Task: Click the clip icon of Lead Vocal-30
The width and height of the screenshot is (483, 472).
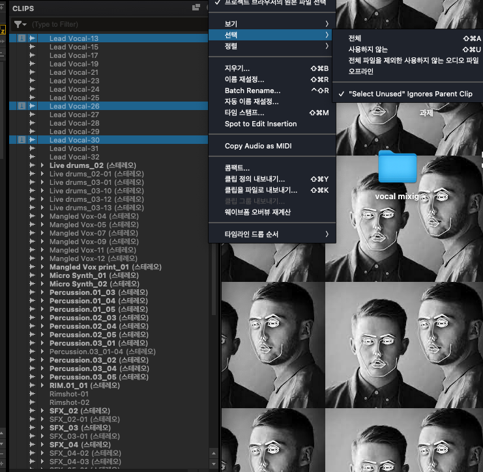Action: pyautogui.click(x=22, y=140)
